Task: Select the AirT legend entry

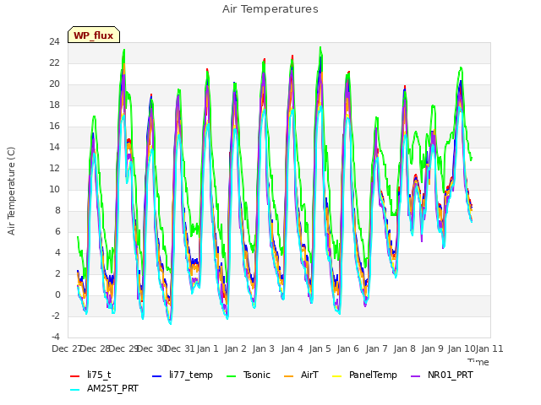Action: pyautogui.click(x=301, y=375)
